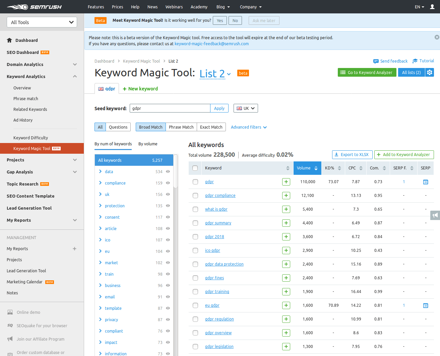View SERP snapshot for 'eu gdpr'
This screenshot has width=440, height=356.
point(426,305)
